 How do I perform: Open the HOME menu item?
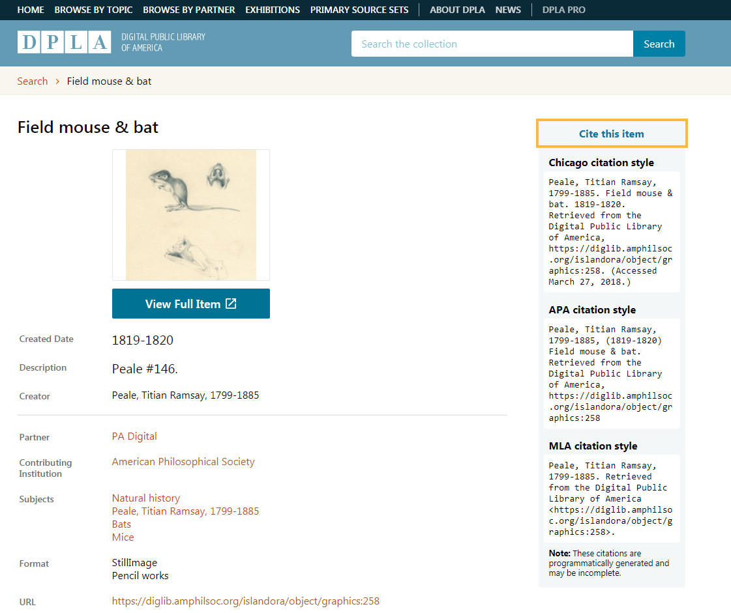point(31,10)
